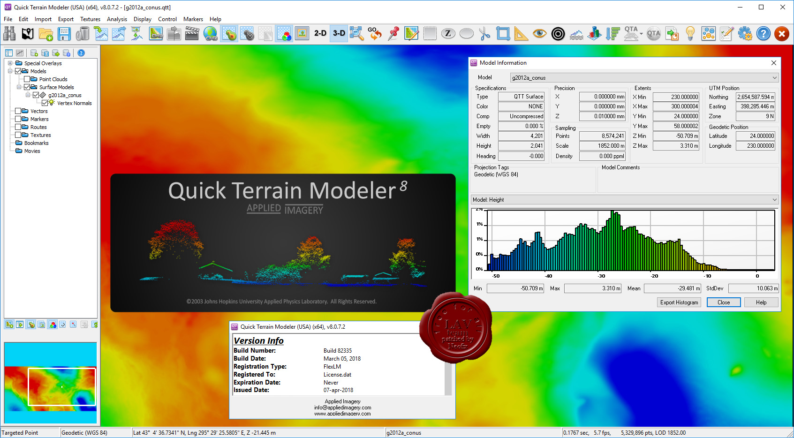The height and width of the screenshot is (438, 794).
Task: Collapse the g2012a_conus tree node
Action: 28,95
